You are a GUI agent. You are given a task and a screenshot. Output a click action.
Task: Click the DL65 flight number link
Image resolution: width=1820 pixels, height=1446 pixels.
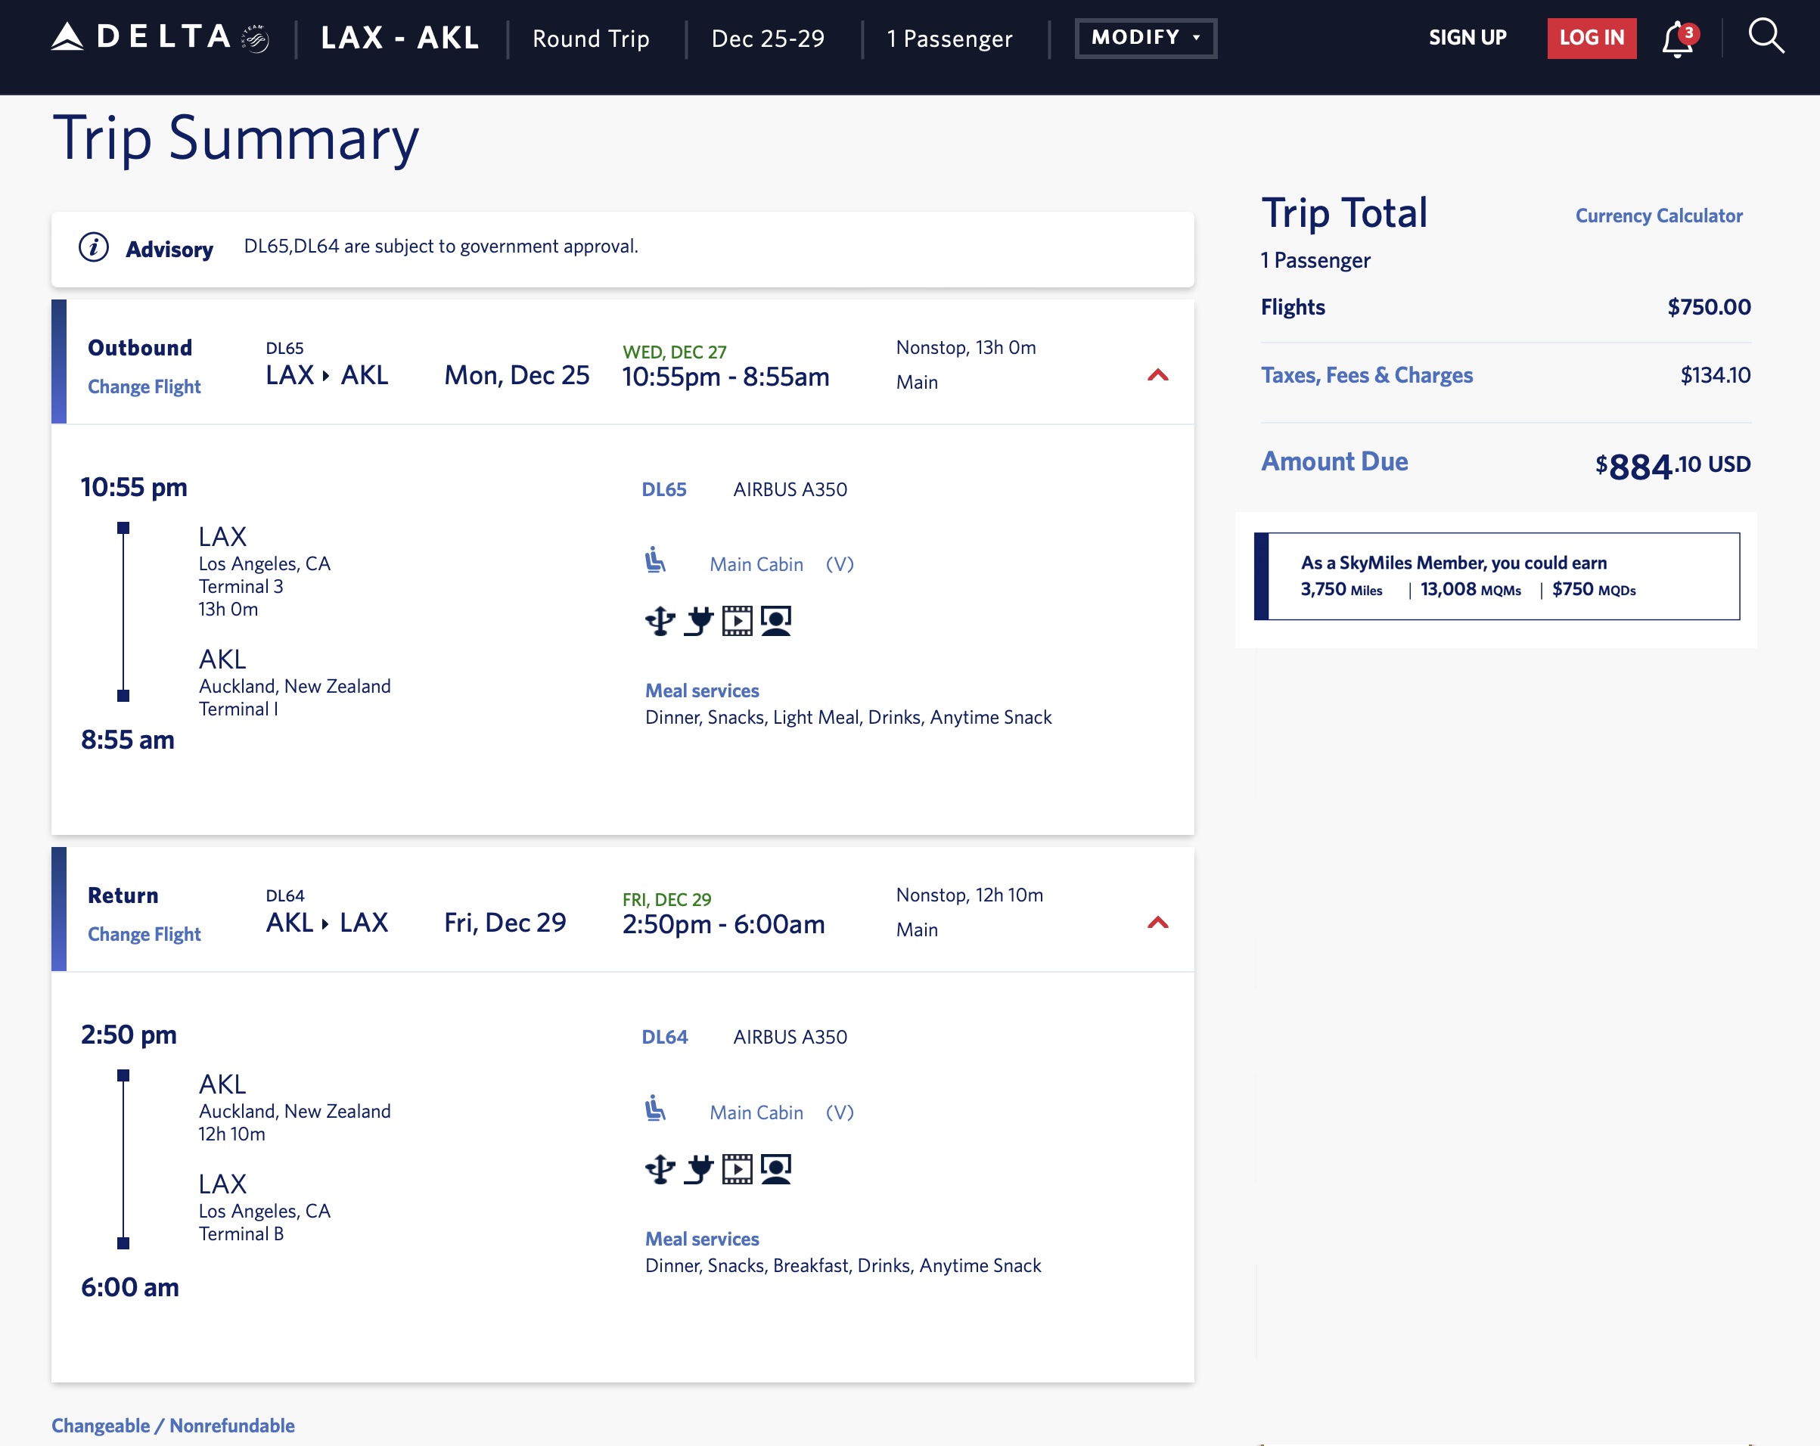663,489
